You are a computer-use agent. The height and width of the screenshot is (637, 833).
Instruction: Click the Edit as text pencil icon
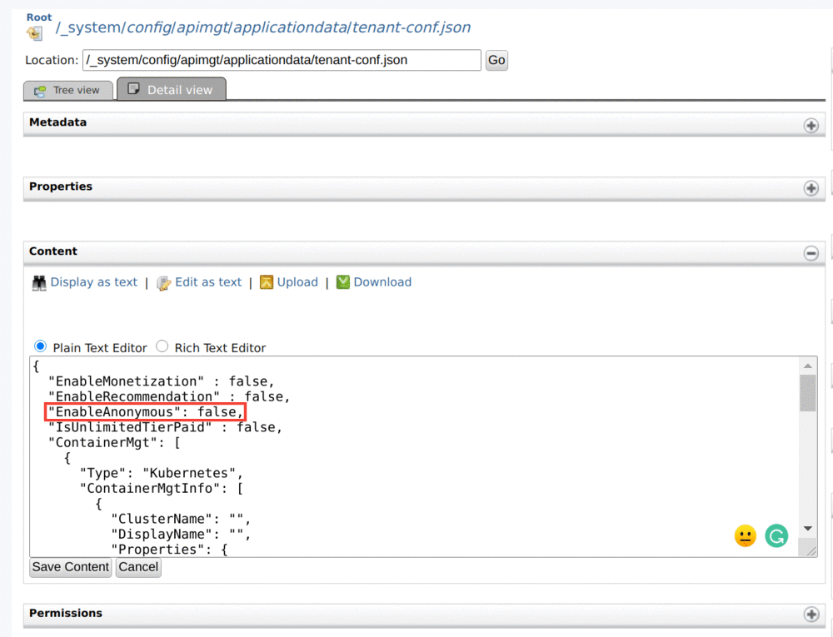(x=164, y=282)
